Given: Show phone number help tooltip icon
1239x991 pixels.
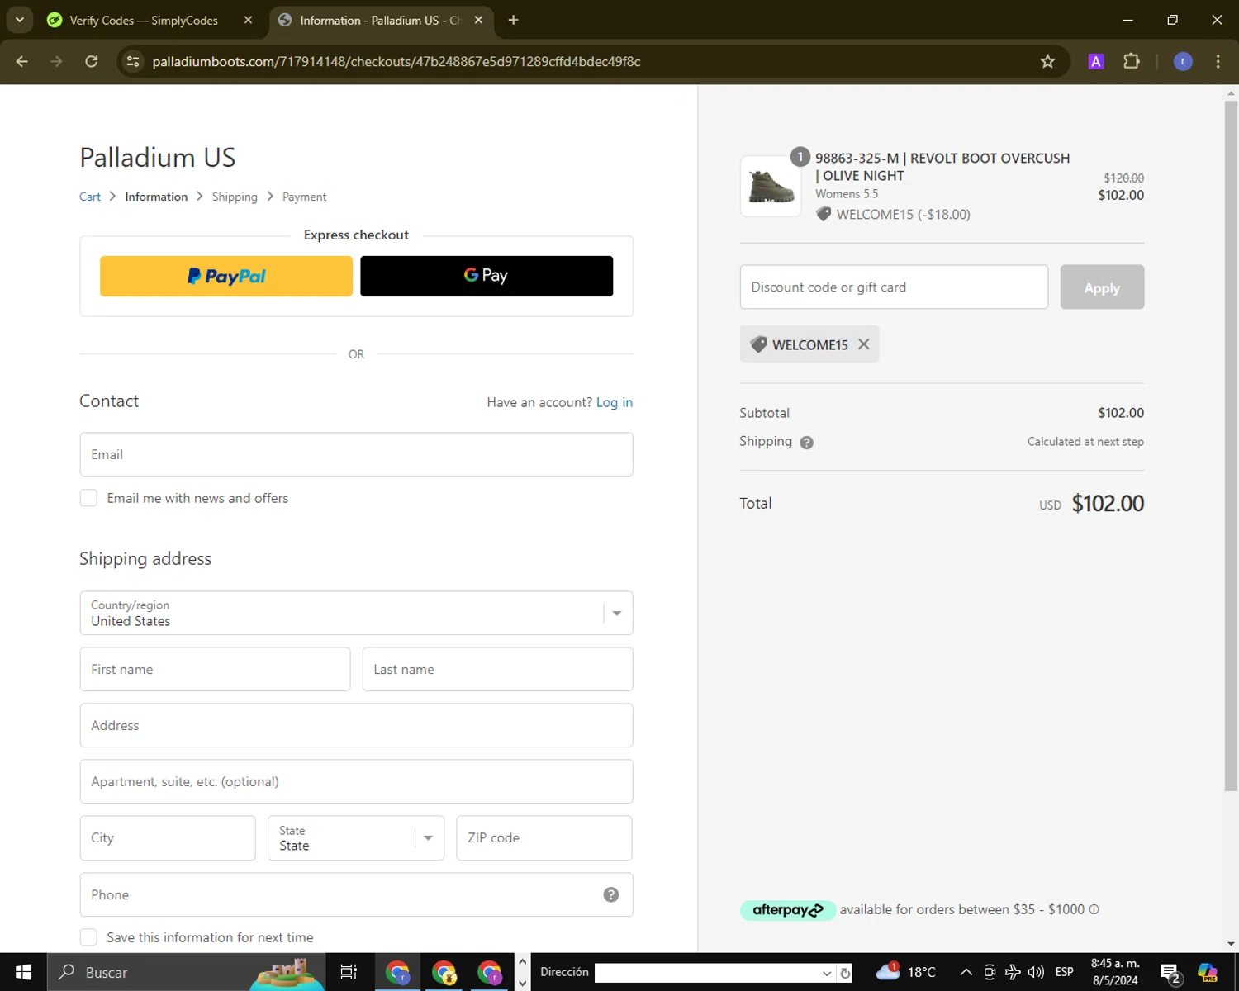Looking at the screenshot, I should pos(611,894).
